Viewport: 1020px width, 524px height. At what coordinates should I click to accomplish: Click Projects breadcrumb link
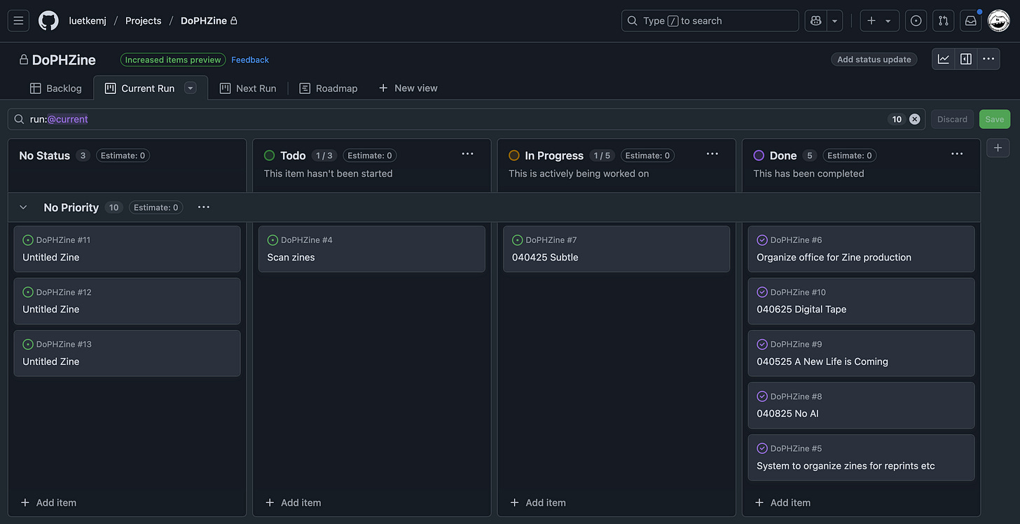(x=144, y=21)
